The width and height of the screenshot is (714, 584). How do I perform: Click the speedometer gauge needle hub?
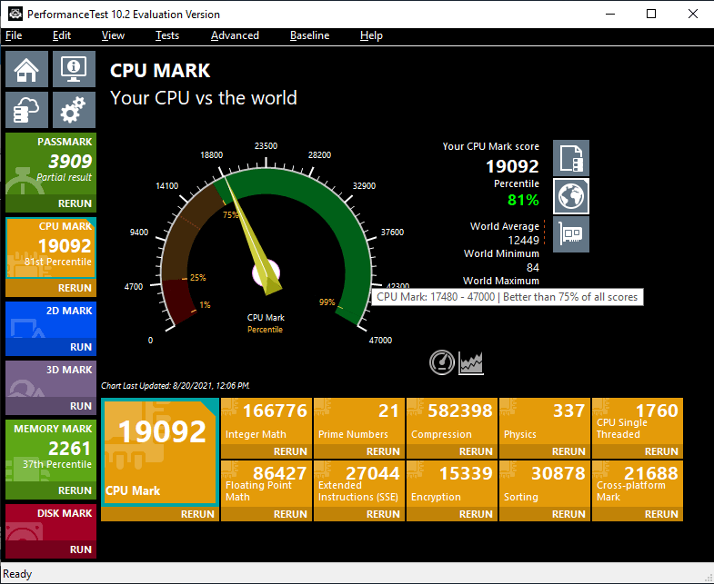pyautogui.click(x=266, y=273)
